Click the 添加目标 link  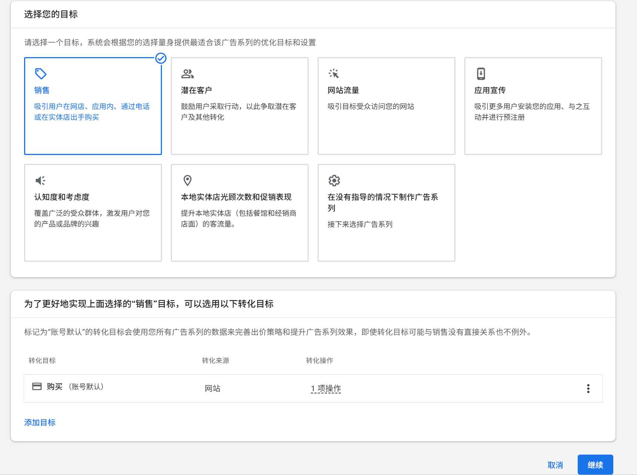[39, 422]
